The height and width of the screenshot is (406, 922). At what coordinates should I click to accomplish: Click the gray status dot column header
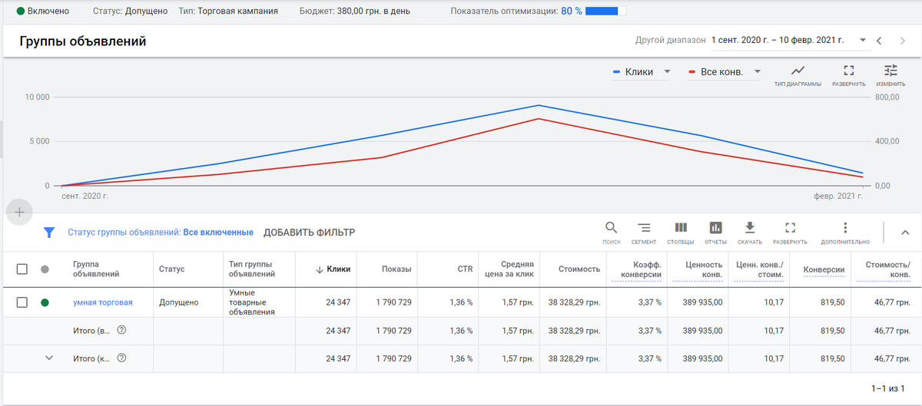pyautogui.click(x=45, y=269)
